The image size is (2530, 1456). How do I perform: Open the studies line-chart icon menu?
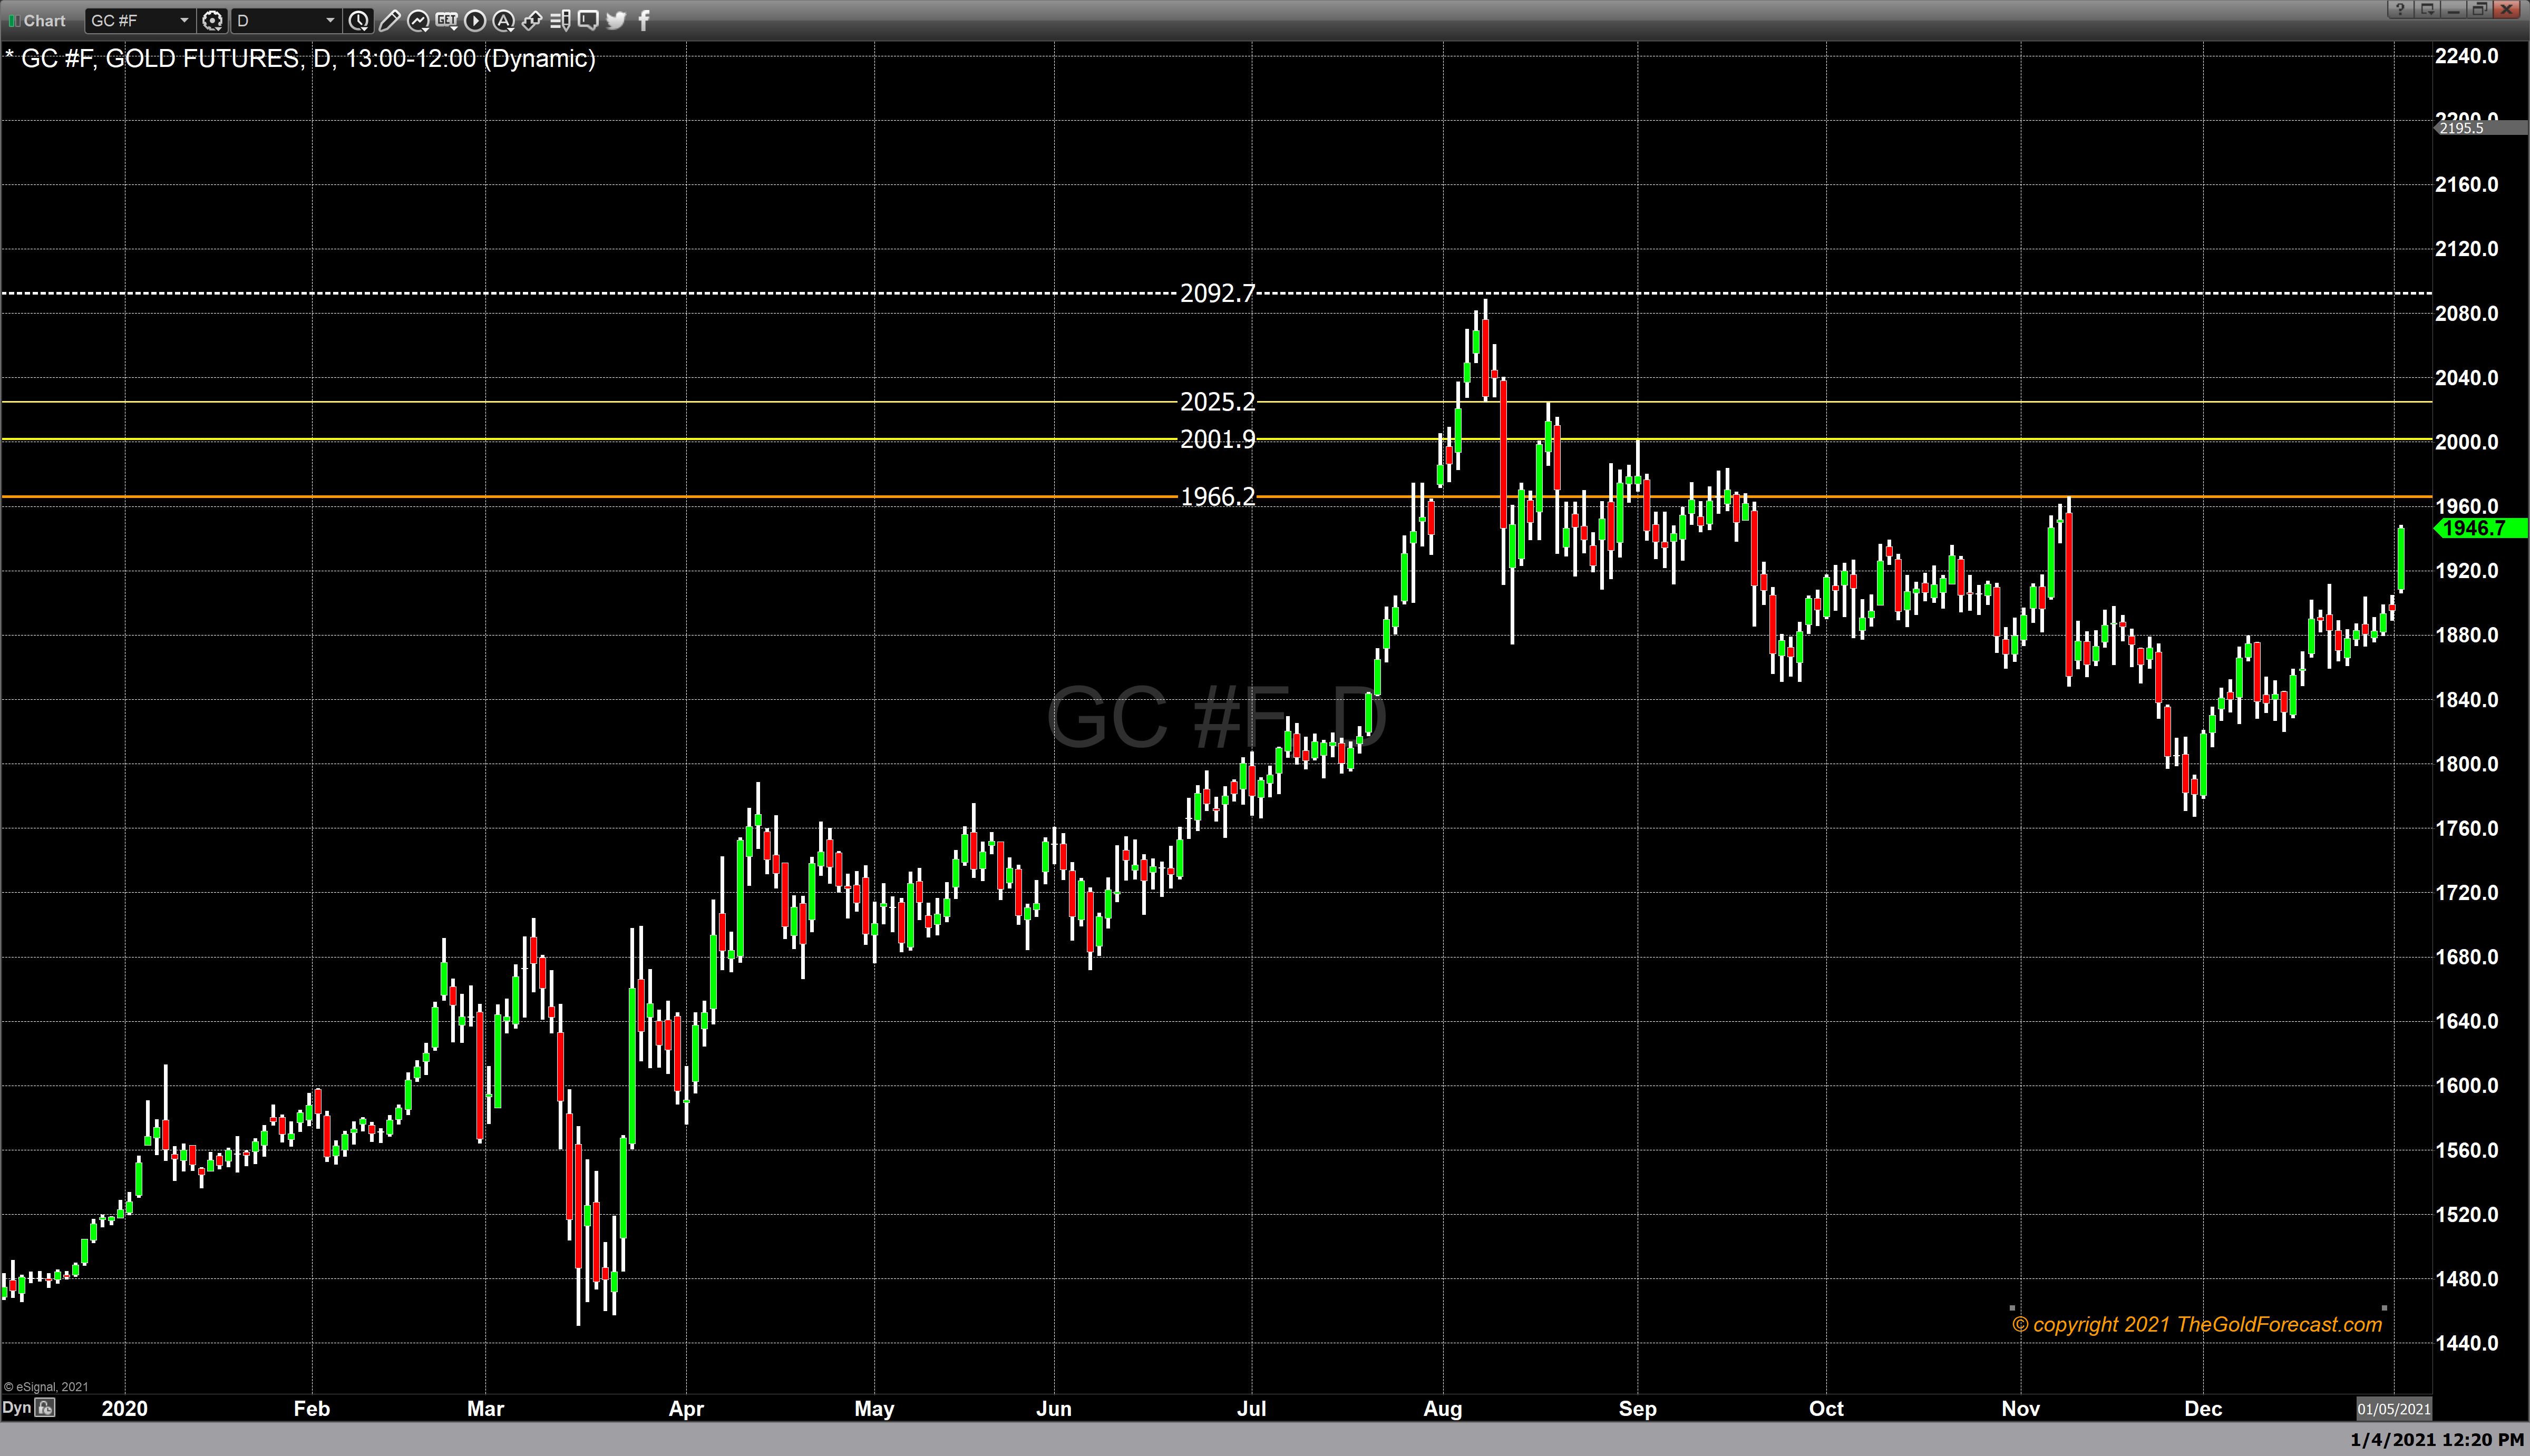[x=418, y=20]
